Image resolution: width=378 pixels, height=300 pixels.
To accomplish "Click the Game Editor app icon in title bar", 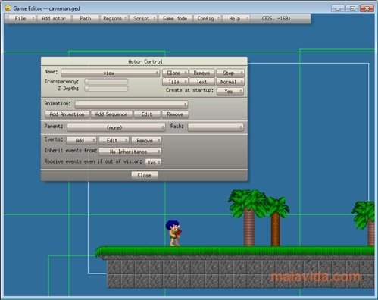I will [8, 8].
